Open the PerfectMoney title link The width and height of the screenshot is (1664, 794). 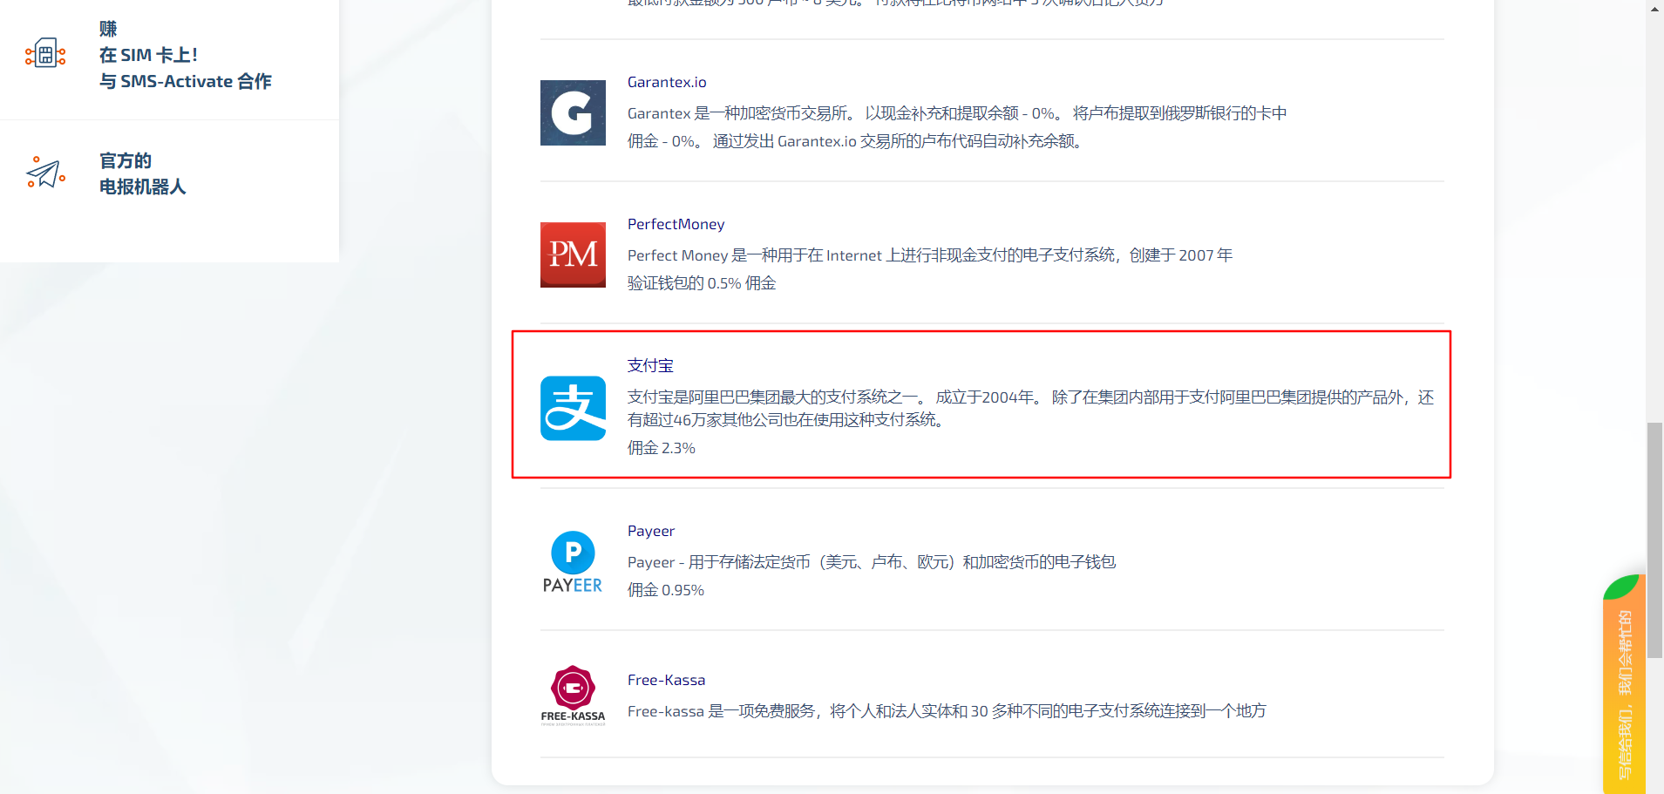tap(676, 224)
